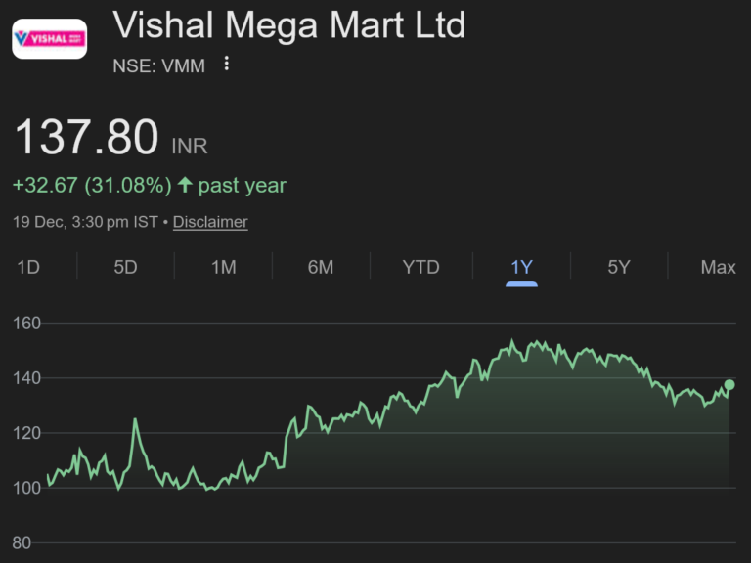751x563 pixels.
Task: Select the 5D time range tab
Action: coord(125,267)
